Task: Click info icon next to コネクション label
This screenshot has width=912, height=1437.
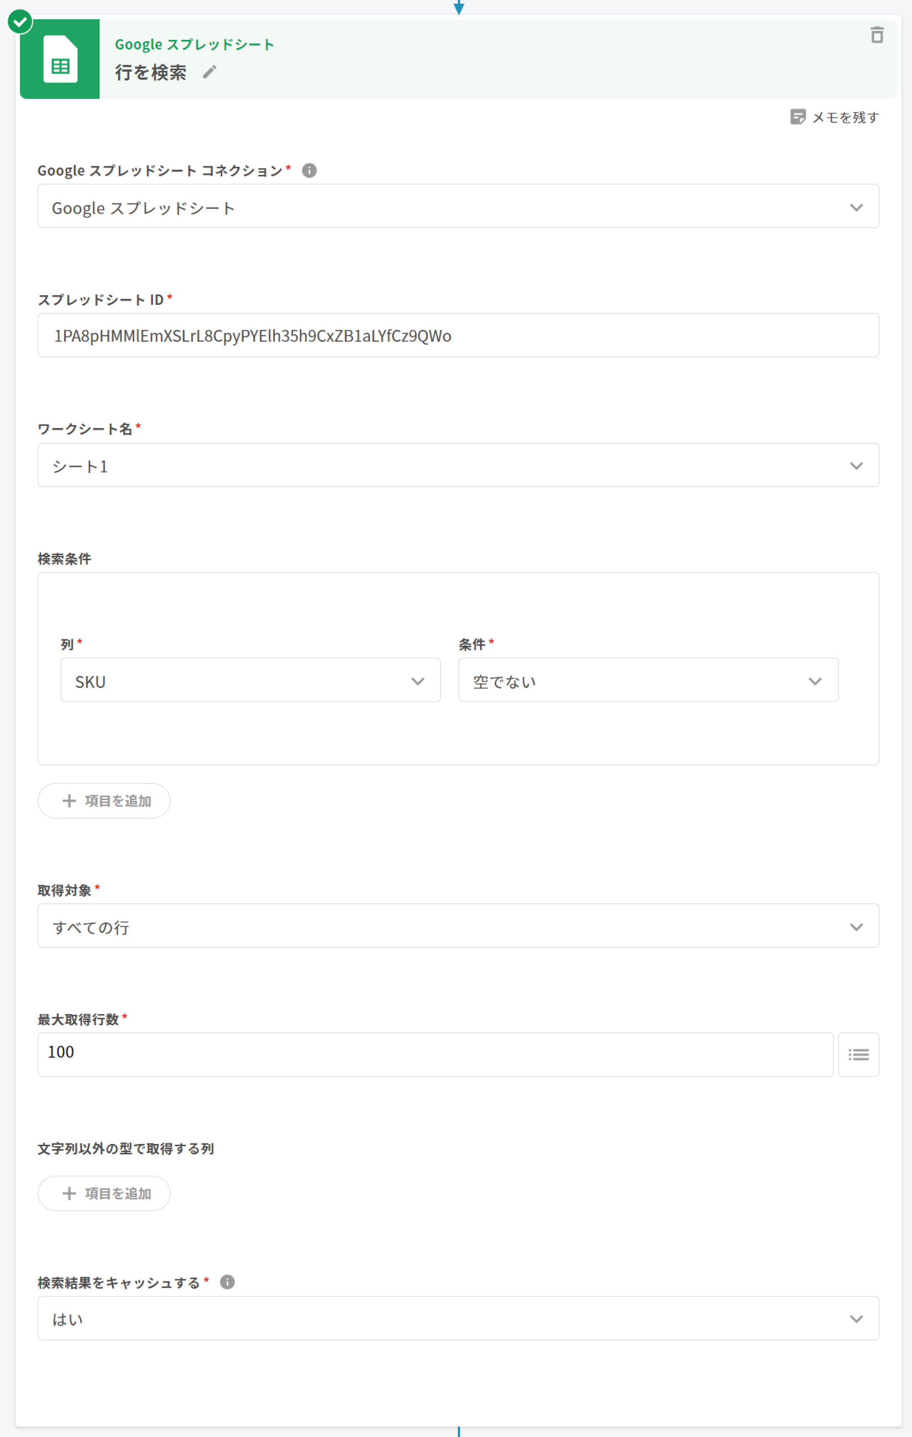Action: click(x=309, y=171)
